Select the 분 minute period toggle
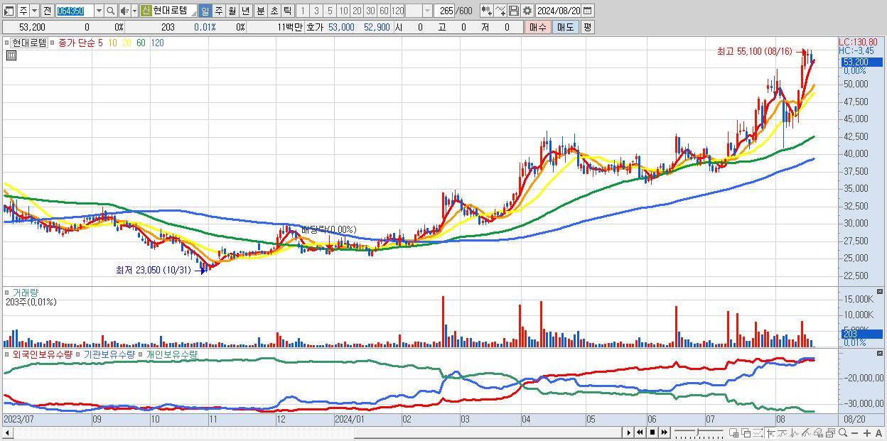 pyautogui.click(x=260, y=11)
